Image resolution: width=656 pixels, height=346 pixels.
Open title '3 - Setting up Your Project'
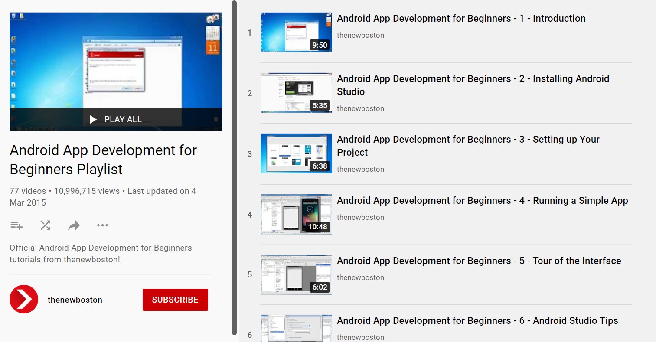468,146
